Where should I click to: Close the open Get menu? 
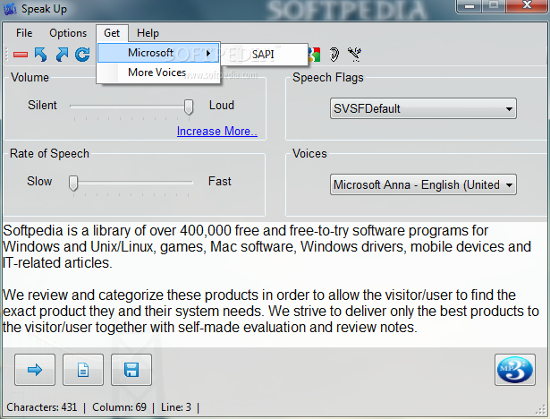[112, 33]
